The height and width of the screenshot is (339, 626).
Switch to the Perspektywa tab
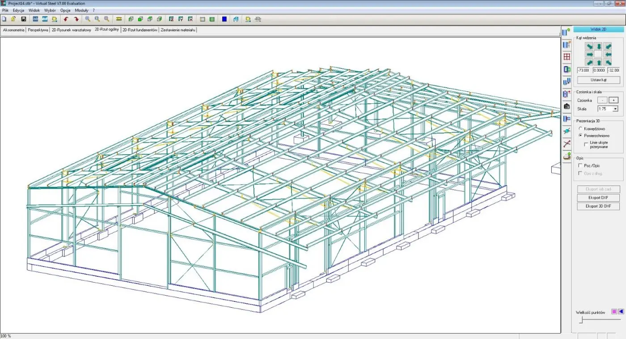pos(38,30)
